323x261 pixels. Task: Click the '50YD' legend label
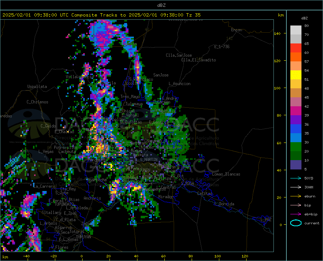pos(309,178)
